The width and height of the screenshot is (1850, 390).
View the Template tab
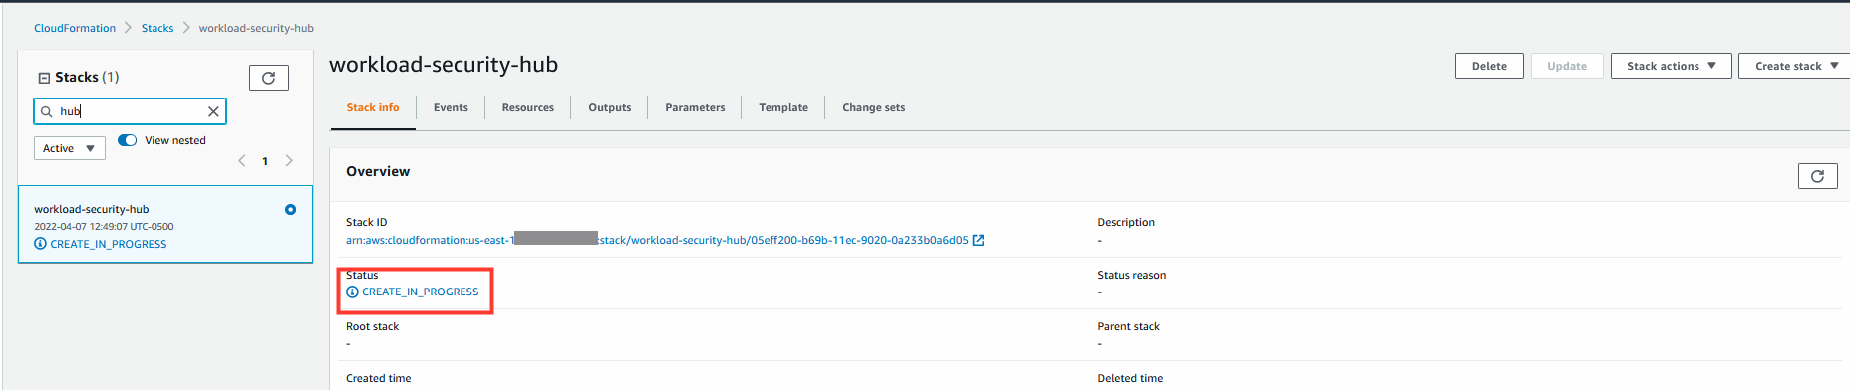pyautogui.click(x=783, y=107)
